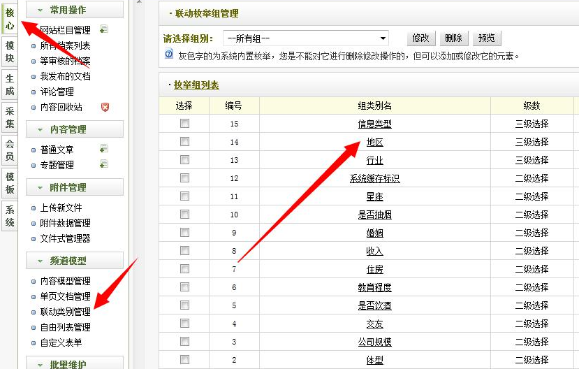Check the box for row 15 信息类型
Image resolution: width=579 pixels, height=369 pixels.
tap(184, 124)
